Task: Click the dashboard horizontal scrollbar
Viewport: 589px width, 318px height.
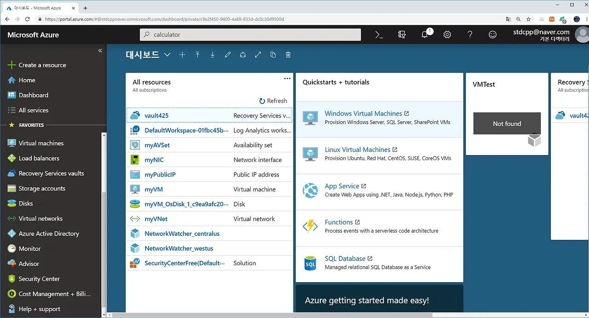Action: point(272,315)
